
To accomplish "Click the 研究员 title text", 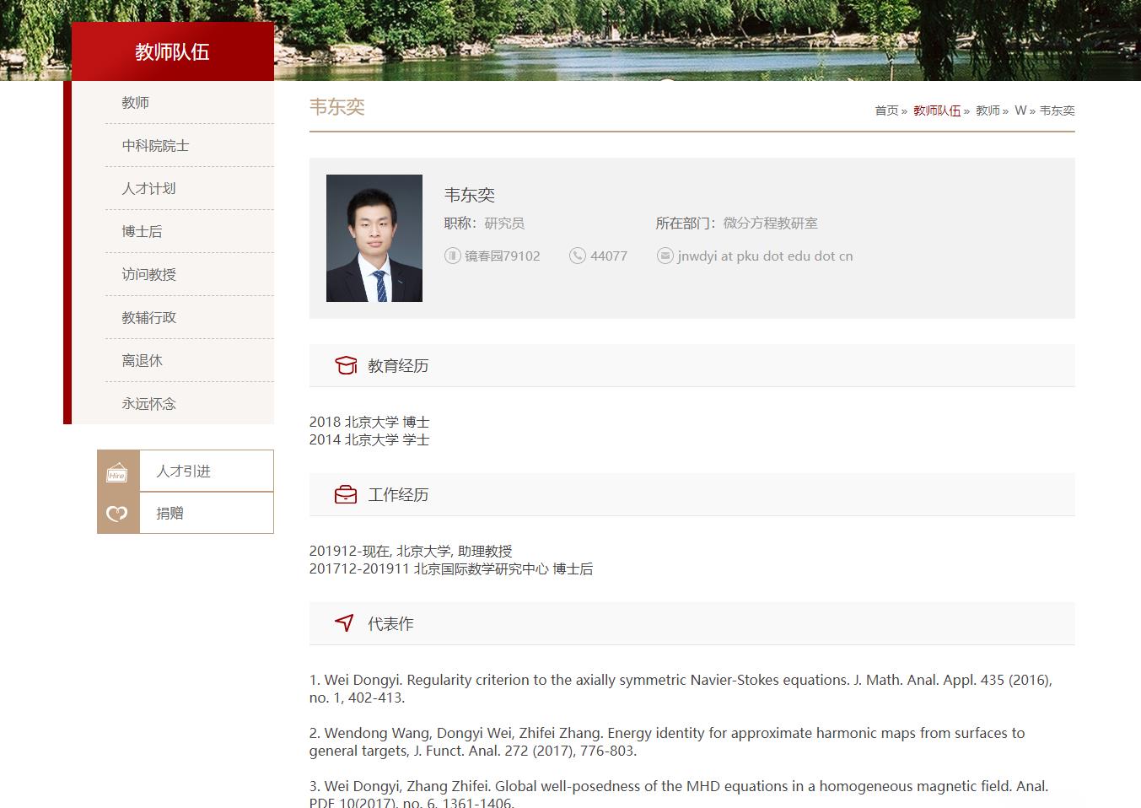I will [x=504, y=223].
